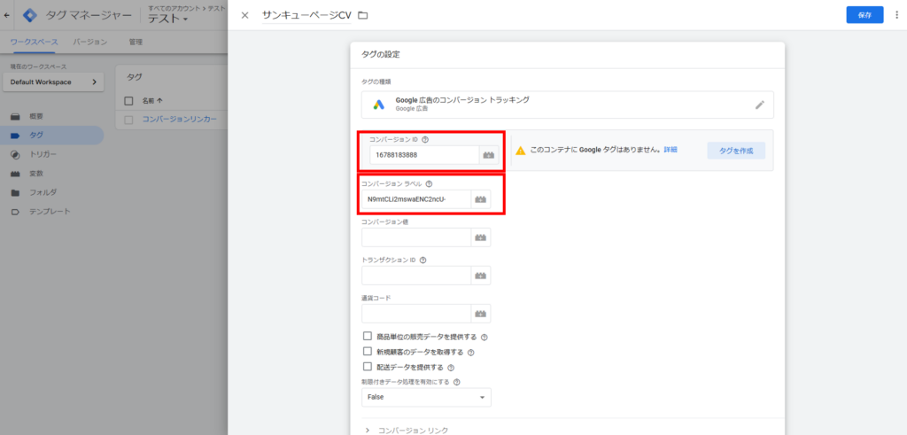Open variable picker for コンバージョン ラベル
The image size is (907, 435).
click(x=481, y=199)
